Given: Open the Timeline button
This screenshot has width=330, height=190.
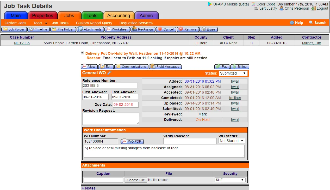Looking at the screenshot, I should pos(38,29).
